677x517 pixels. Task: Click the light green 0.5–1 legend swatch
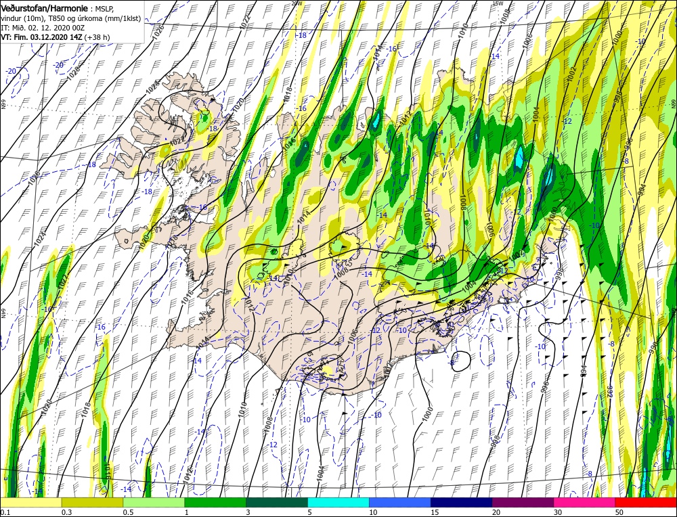click(x=154, y=502)
